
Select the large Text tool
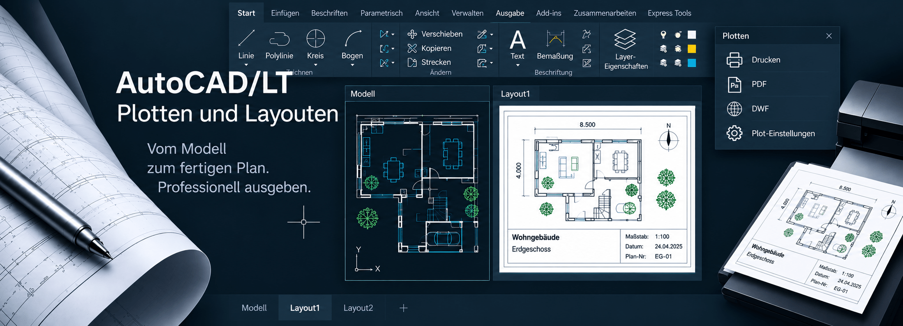pos(517,45)
